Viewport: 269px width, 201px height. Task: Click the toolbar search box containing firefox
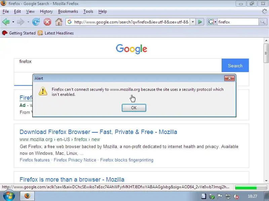click(x=238, y=22)
